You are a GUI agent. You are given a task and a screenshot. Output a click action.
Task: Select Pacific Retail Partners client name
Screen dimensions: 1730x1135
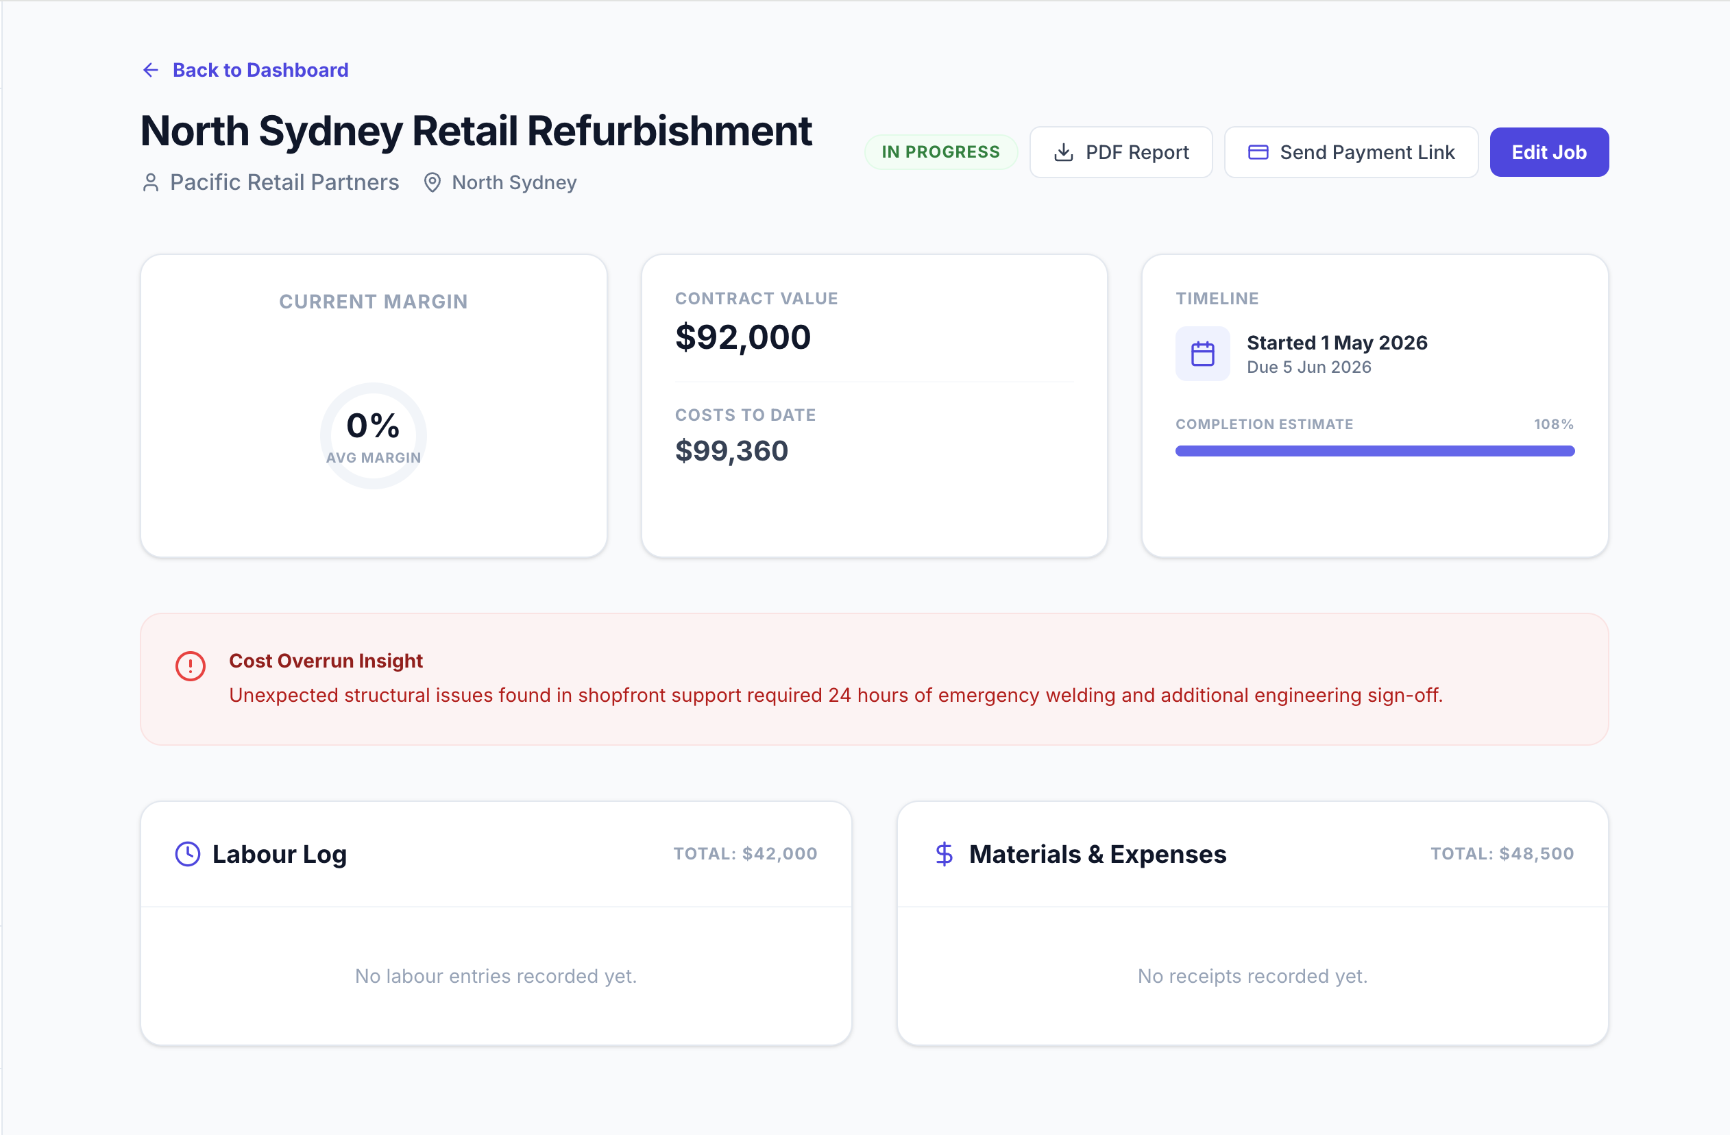[x=284, y=182]
